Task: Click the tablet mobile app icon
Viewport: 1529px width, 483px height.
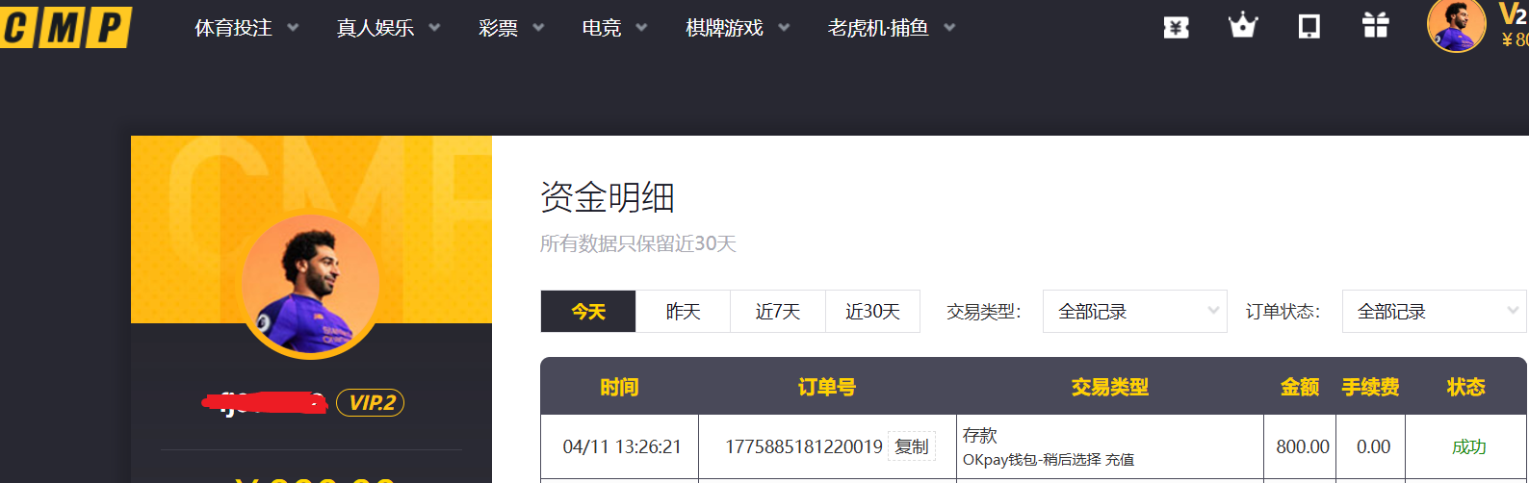Action: (x=1309, y=27)
